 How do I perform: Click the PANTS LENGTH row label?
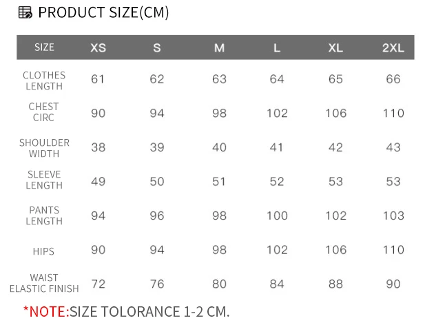(44, 215)
